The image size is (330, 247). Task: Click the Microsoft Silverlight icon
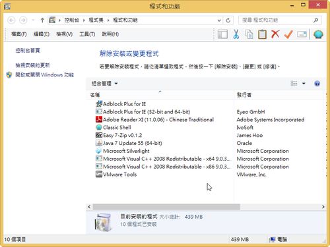(x=99, y=151)
